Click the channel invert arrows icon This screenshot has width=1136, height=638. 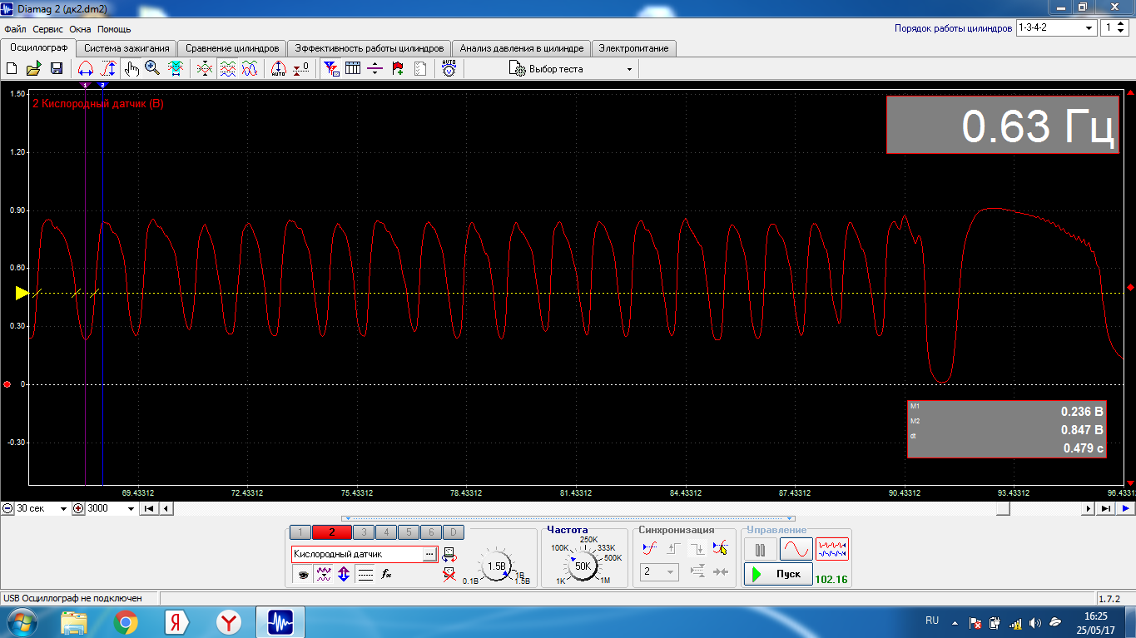coord(344,574)
